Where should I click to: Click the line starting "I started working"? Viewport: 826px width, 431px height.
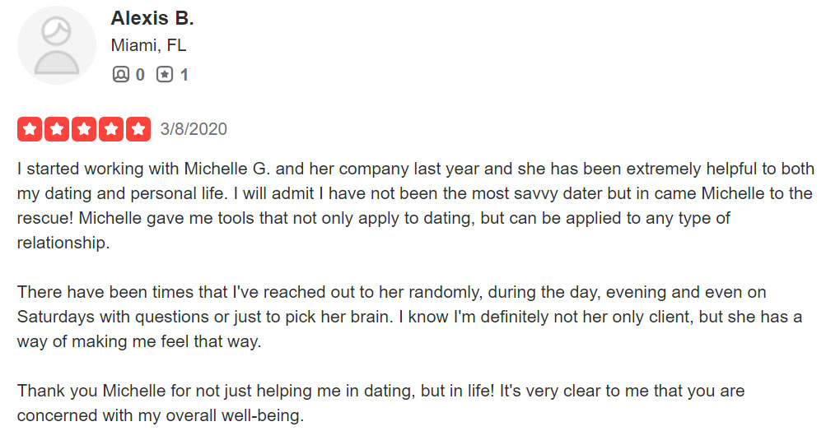click(x=416, y=169)
